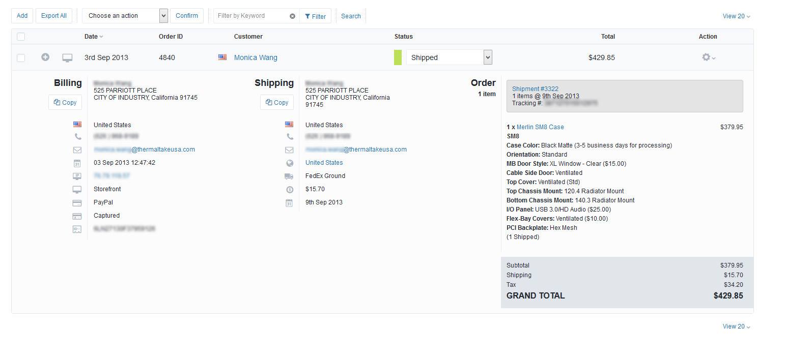Click the billing email envelope icon
Viewport: 785px width, 357px height.
(77, 150)
